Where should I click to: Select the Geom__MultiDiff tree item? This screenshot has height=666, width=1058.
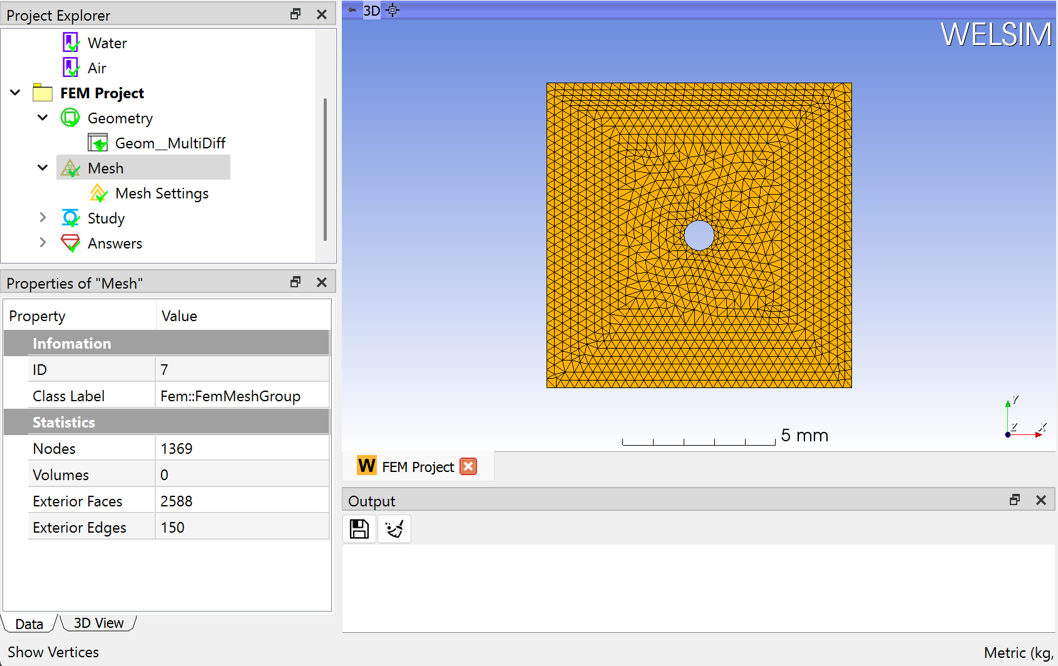point(170,143)
